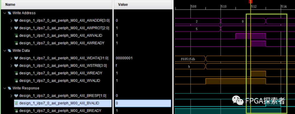This screenshot has width=295, height=114.
Task: Expand the AWPROT[2:0] bus signal
Action: [x=11, y=28]
